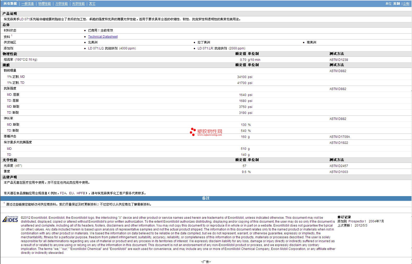This screenshot has height=264, width=412.
Task: Open the 一般信息 tab
Action: [28, 4]
